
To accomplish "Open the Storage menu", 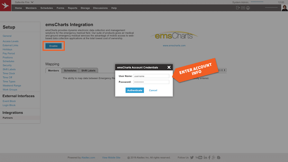I will pos(85,8).
